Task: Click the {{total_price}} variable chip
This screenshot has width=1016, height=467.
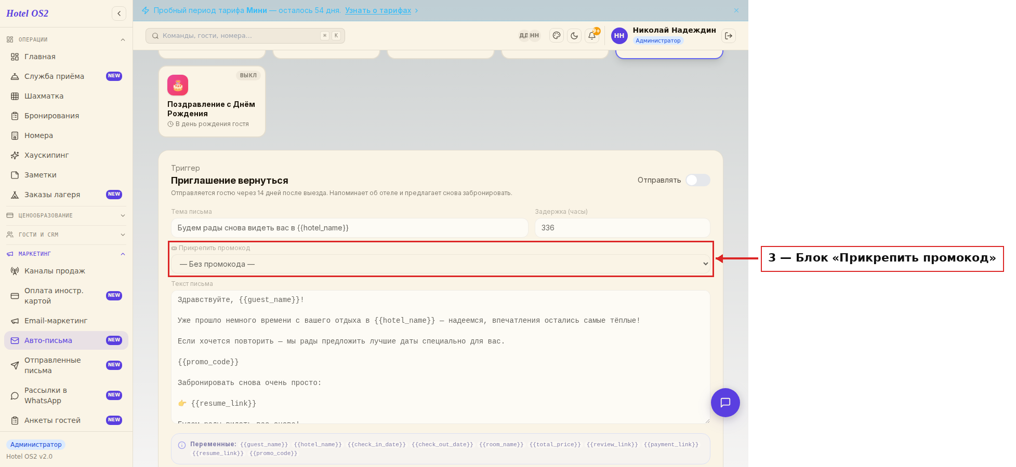Action: [x=555, y=445]
